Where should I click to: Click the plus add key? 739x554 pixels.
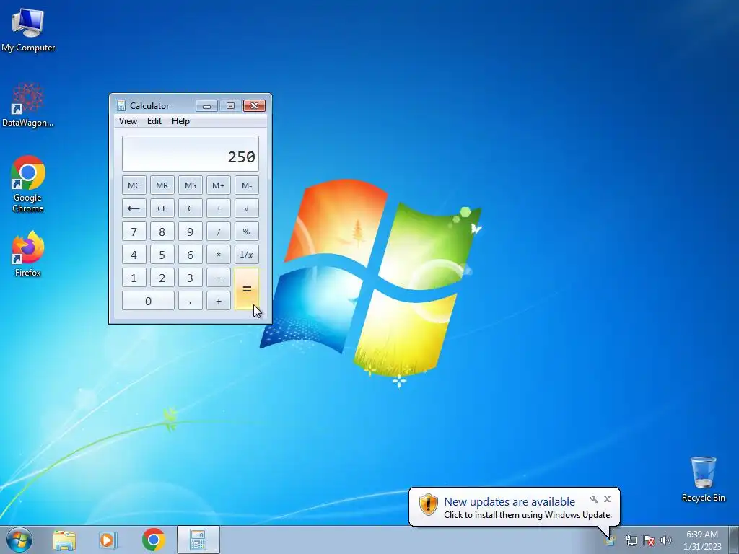click(218, 301)
